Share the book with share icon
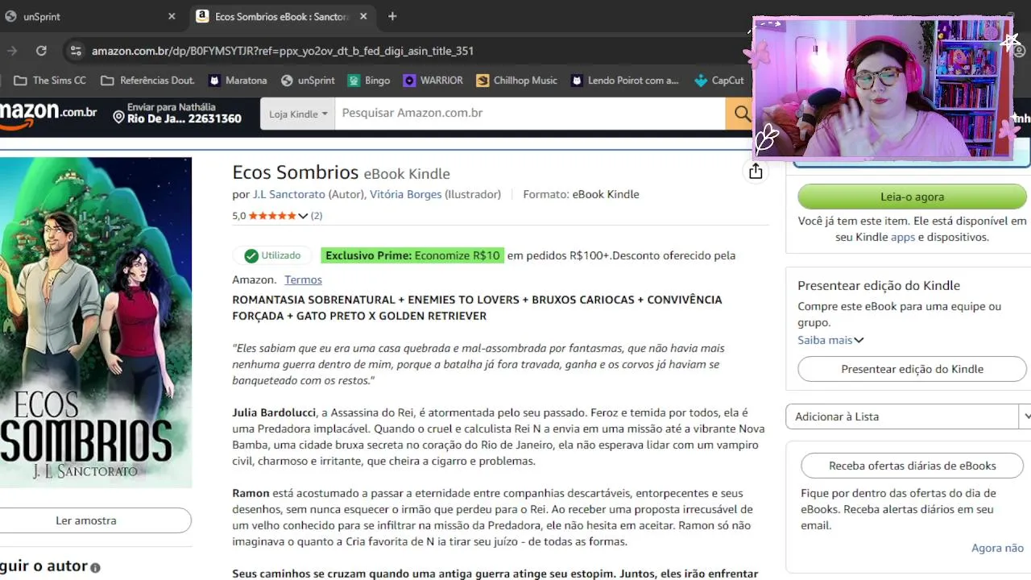Viewport: 1031px width, 580px height. pos(756,171)
